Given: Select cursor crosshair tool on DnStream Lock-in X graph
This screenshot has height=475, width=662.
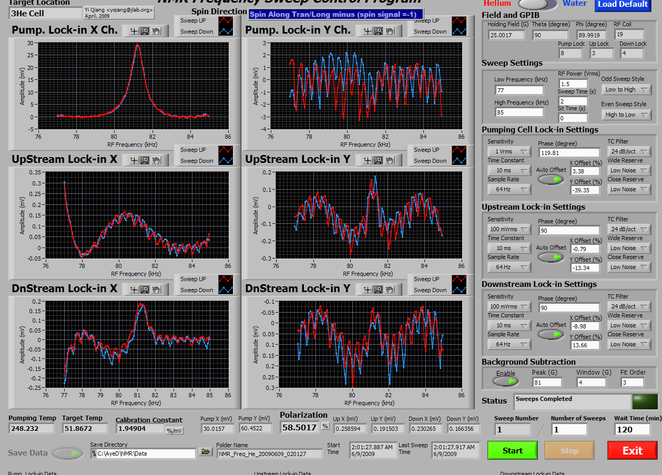Looking at the screenshot, I should coord(134,290).
